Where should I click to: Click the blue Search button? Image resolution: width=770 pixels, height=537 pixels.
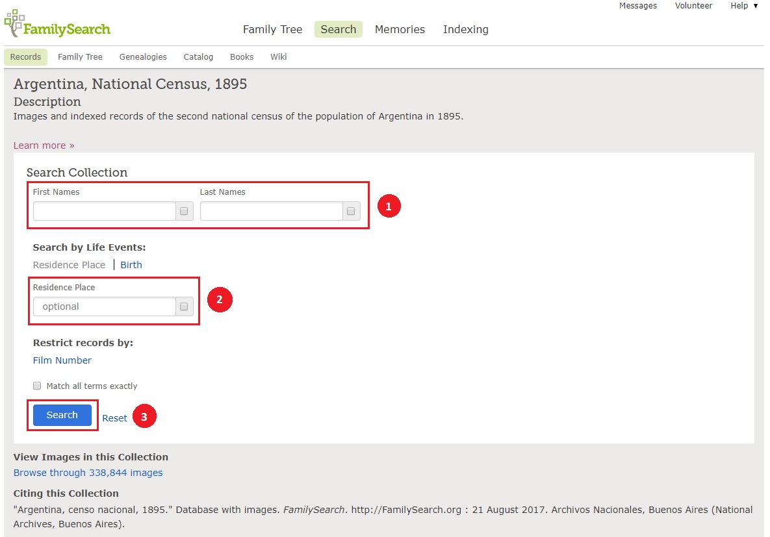(62, 416)
